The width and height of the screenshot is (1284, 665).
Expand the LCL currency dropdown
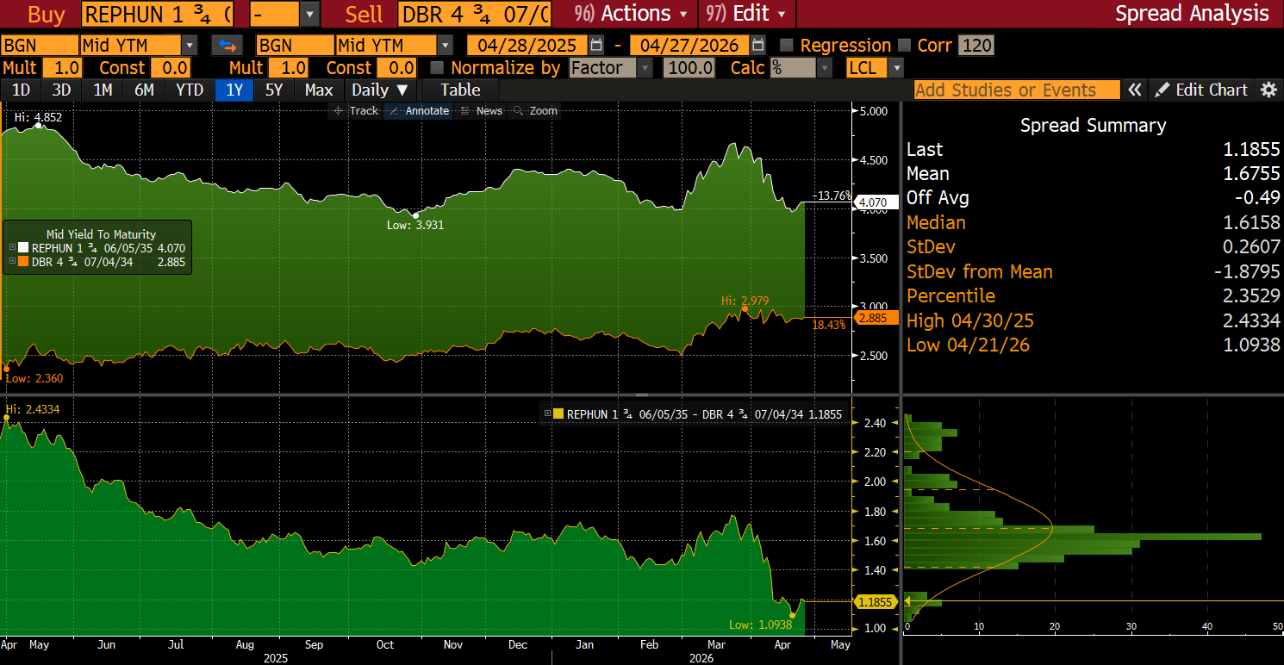(896, 68)
